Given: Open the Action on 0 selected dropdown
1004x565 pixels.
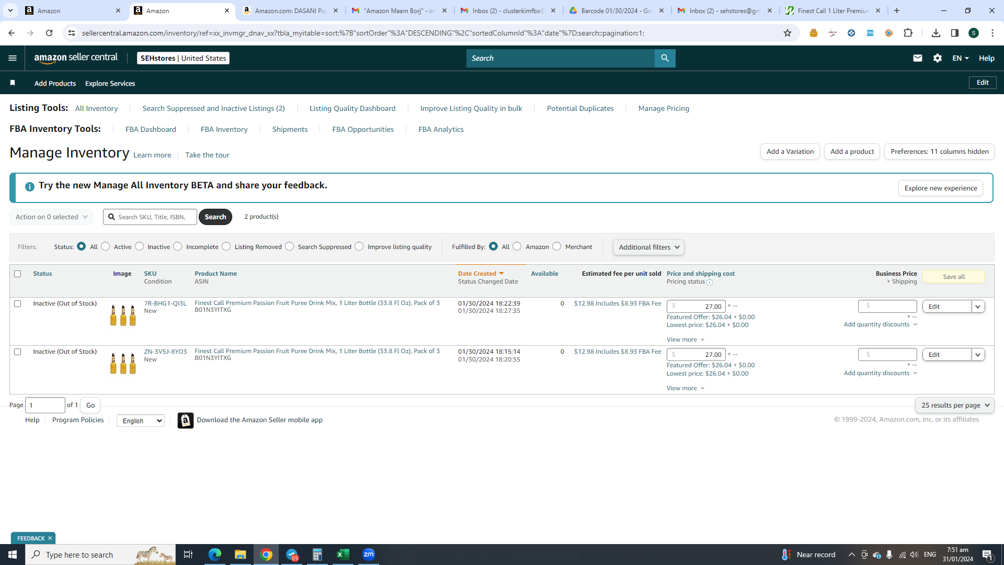Looking at the screenshot, I should (x=51, y=217).
